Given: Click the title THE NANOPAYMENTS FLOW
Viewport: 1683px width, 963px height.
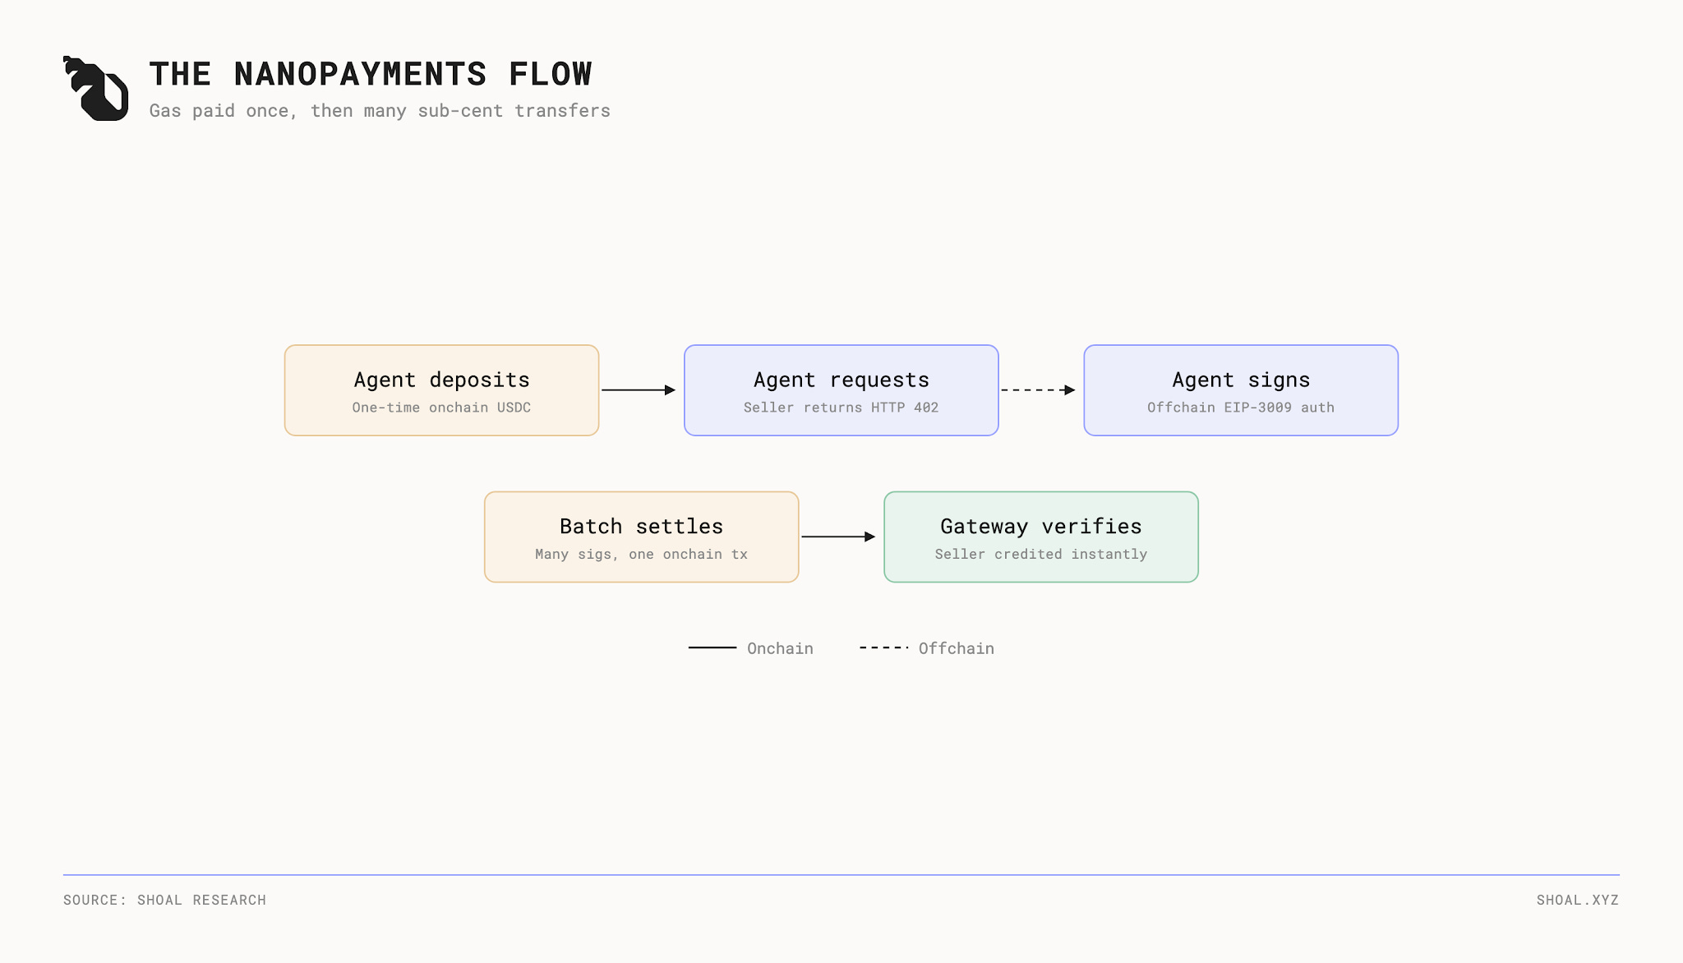Looking at the screenshot, I should (371, 74).
